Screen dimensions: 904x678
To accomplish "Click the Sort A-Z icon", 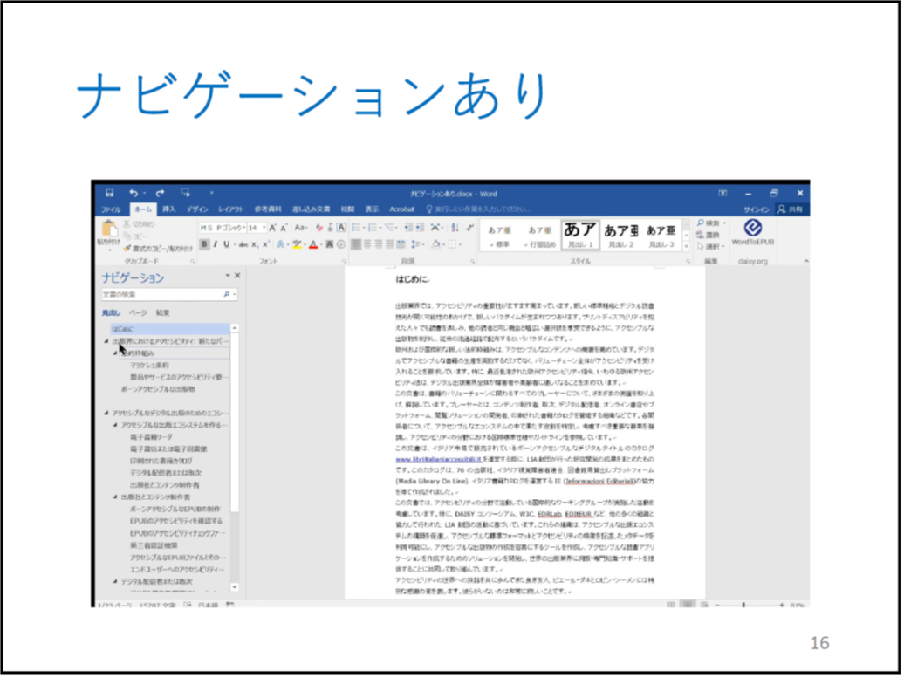I will coord(455,228).
